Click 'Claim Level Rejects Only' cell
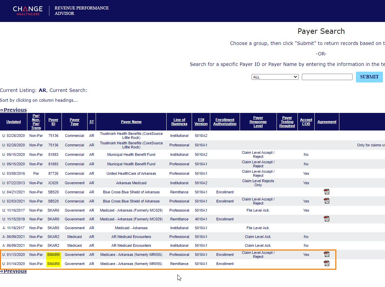The image size is (385, 287). (258, 183)
